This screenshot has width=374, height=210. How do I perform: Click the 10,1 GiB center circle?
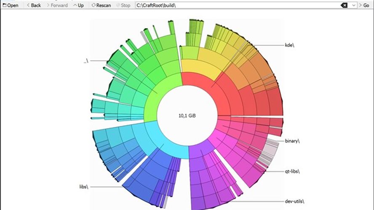click(187, 115)
